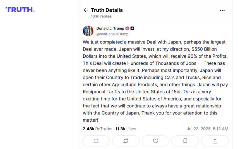Click the Jul 23, 2025 timestamp

[207, 129]
